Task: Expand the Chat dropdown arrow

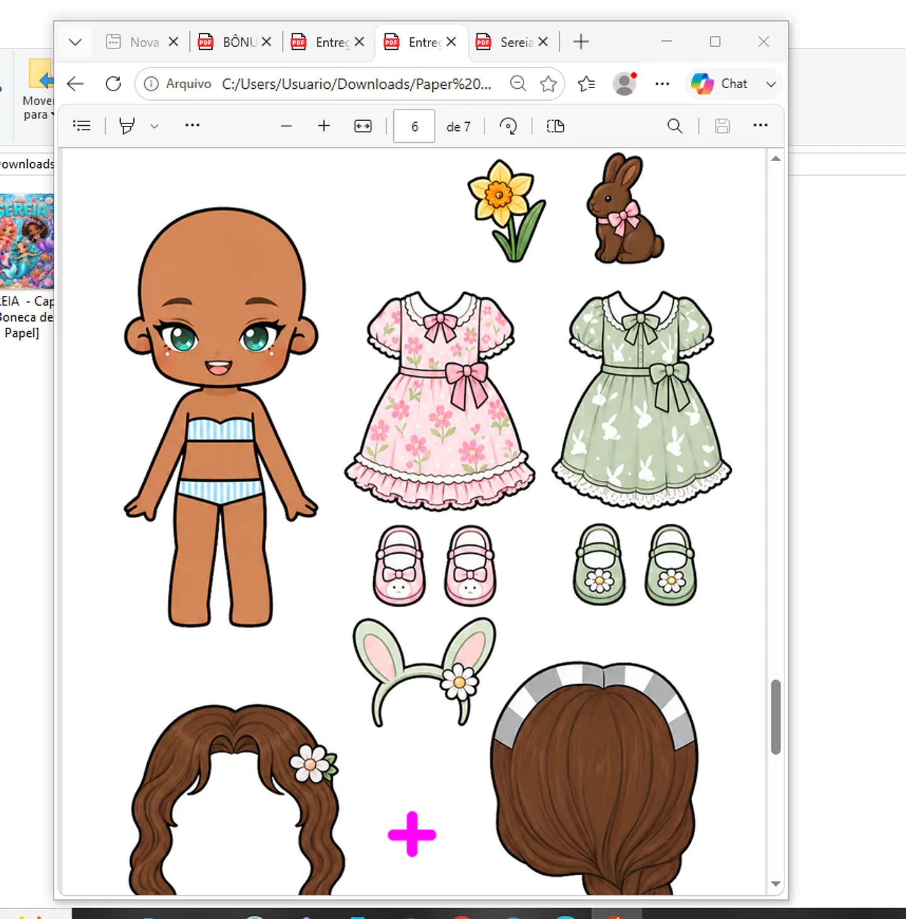Action: click(771, 84)
